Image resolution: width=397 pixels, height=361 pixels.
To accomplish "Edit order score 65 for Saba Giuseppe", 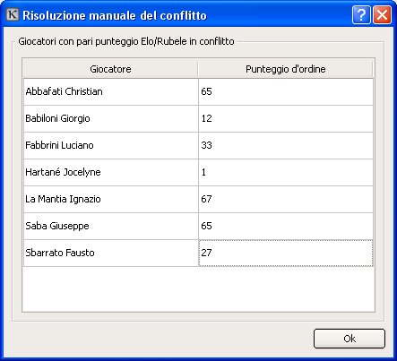I will pos(286,226).
